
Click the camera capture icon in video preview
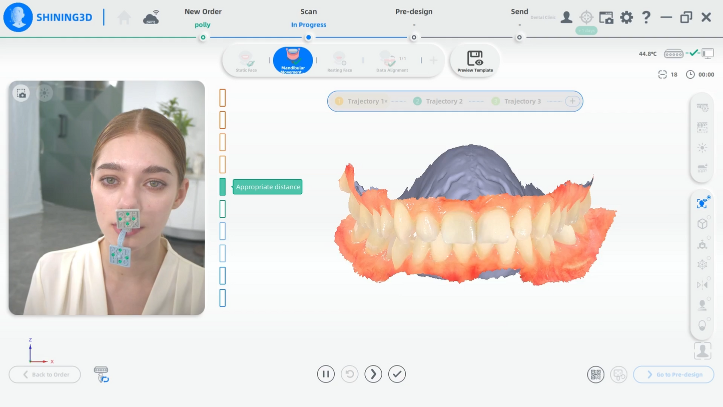(x=21, y=93)
